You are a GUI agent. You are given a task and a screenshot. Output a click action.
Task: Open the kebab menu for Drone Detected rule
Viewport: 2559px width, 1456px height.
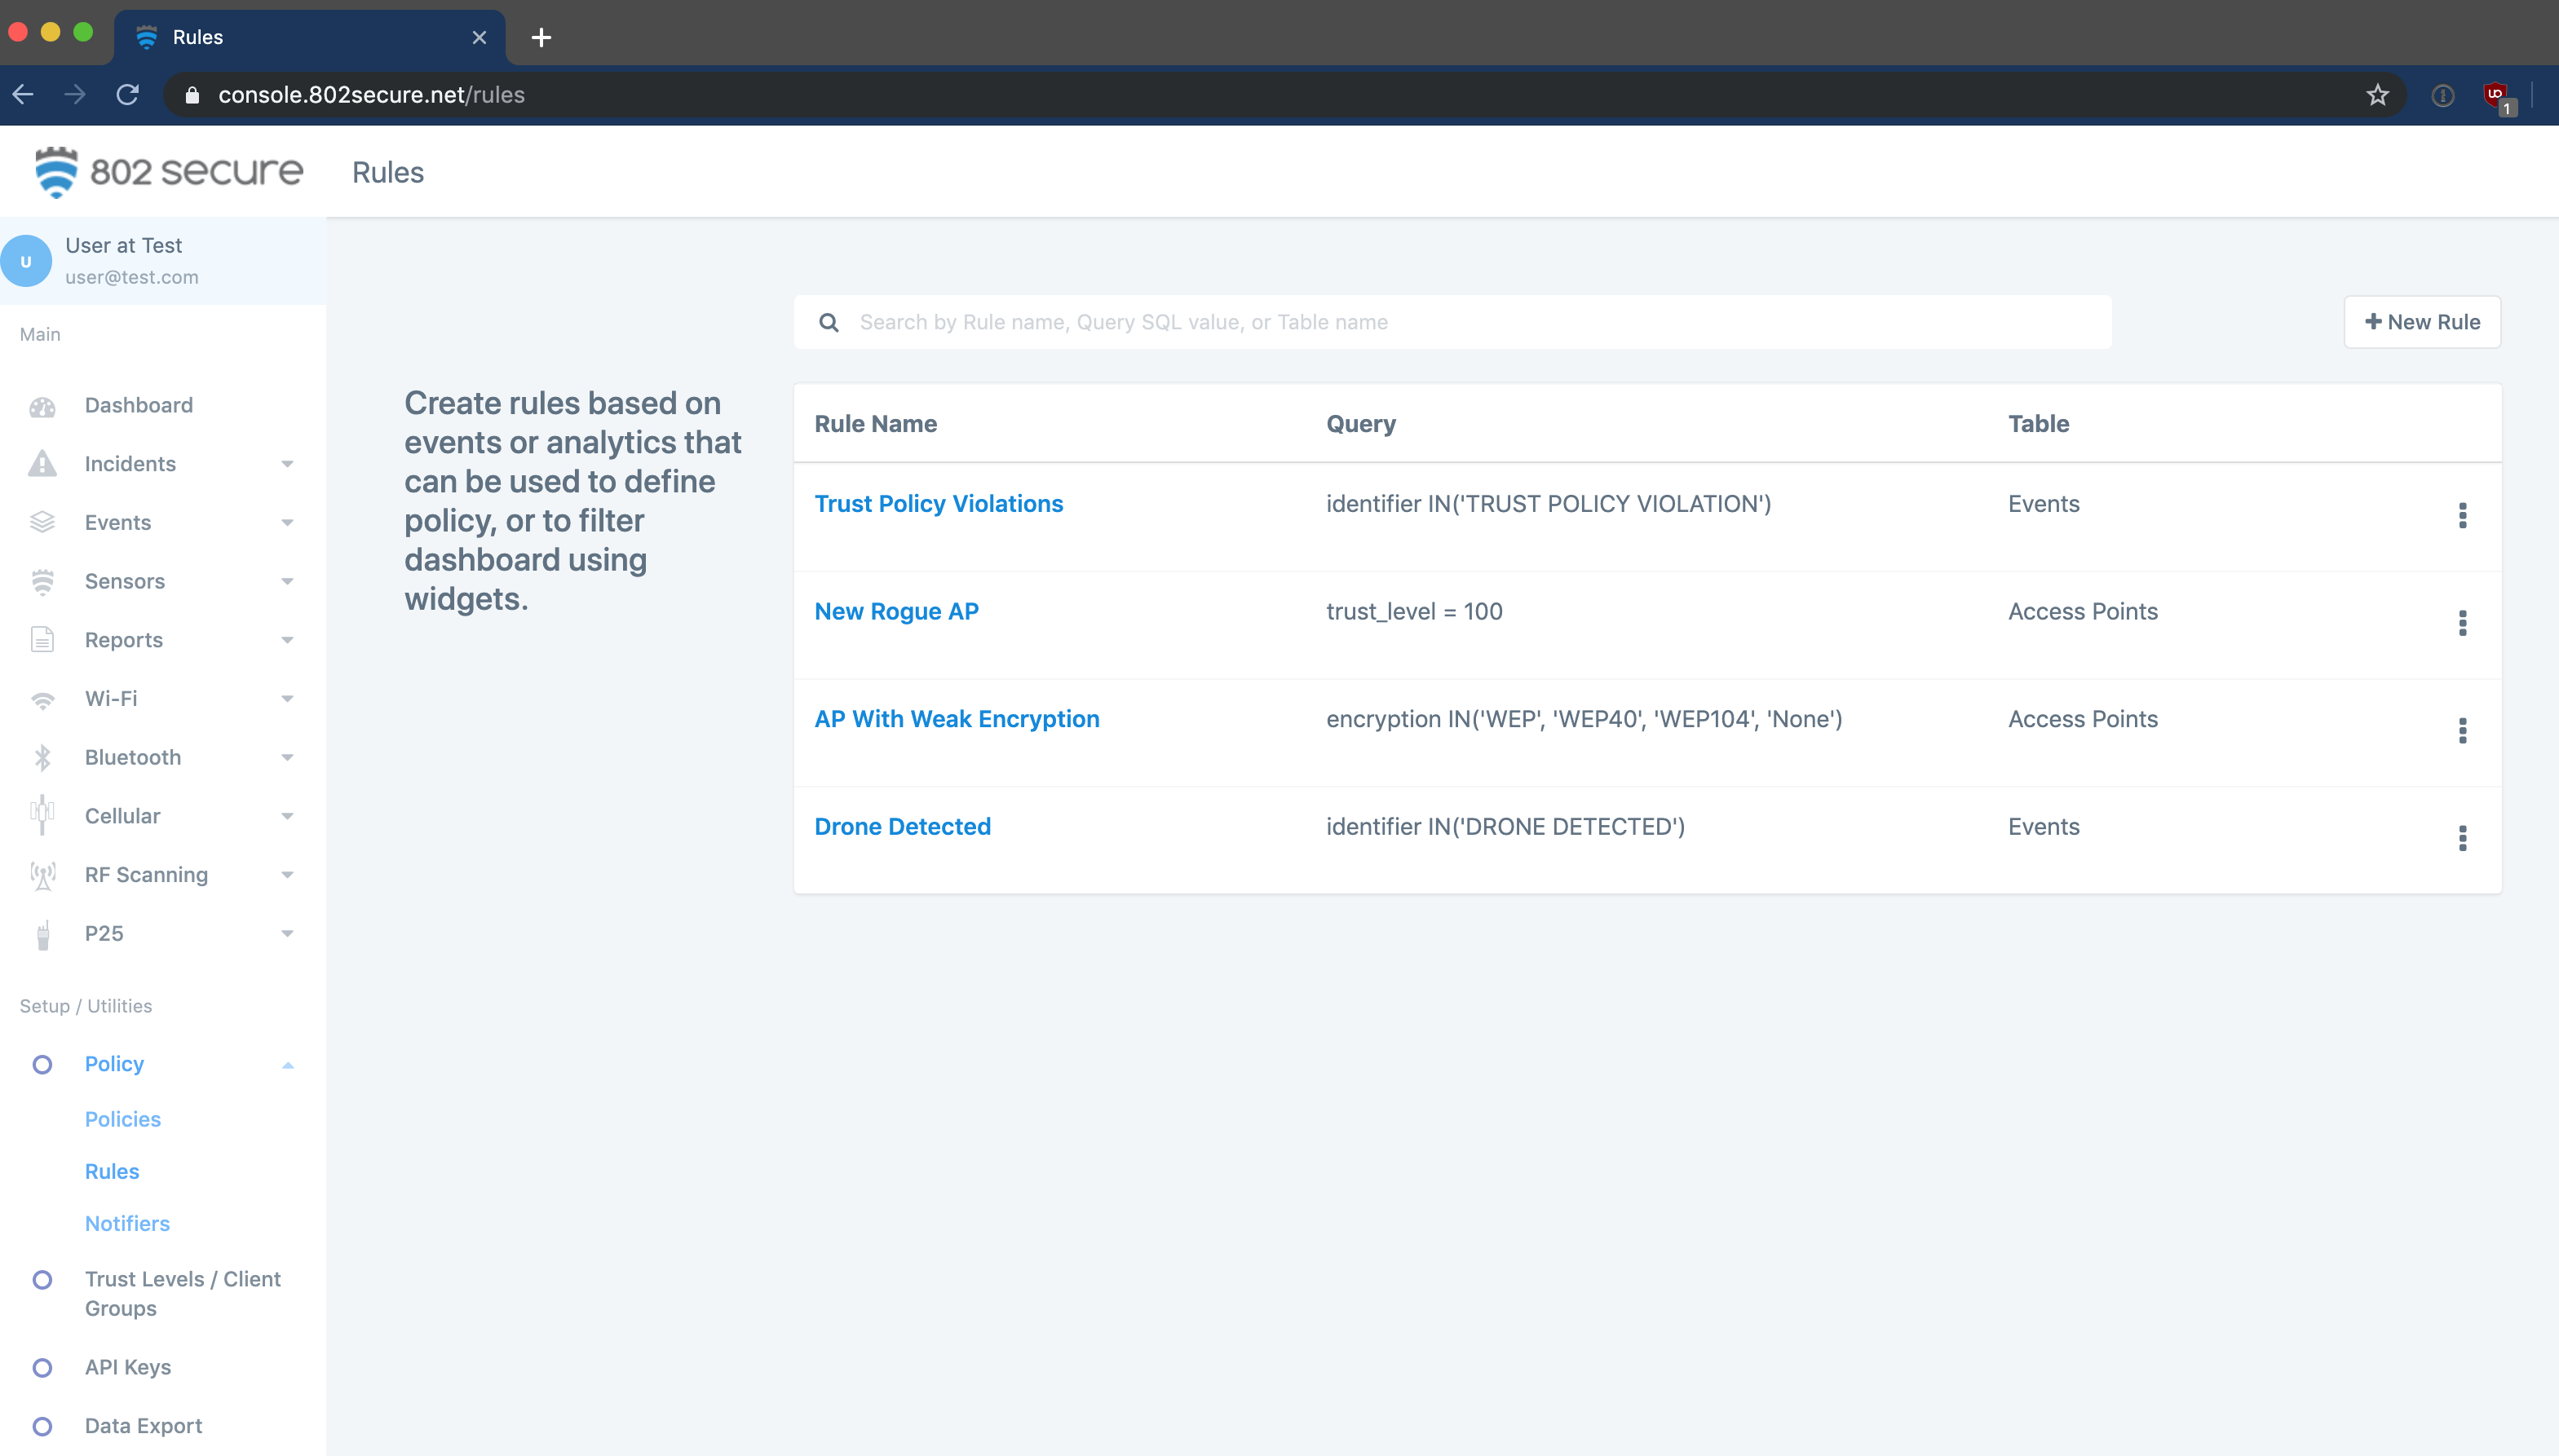pyautogui.click(x=2462, y=838)
